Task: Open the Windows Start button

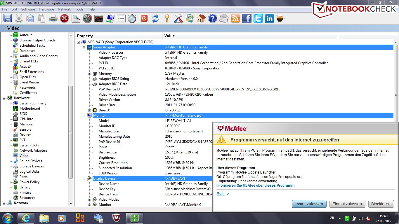Action: coord(8,218)
